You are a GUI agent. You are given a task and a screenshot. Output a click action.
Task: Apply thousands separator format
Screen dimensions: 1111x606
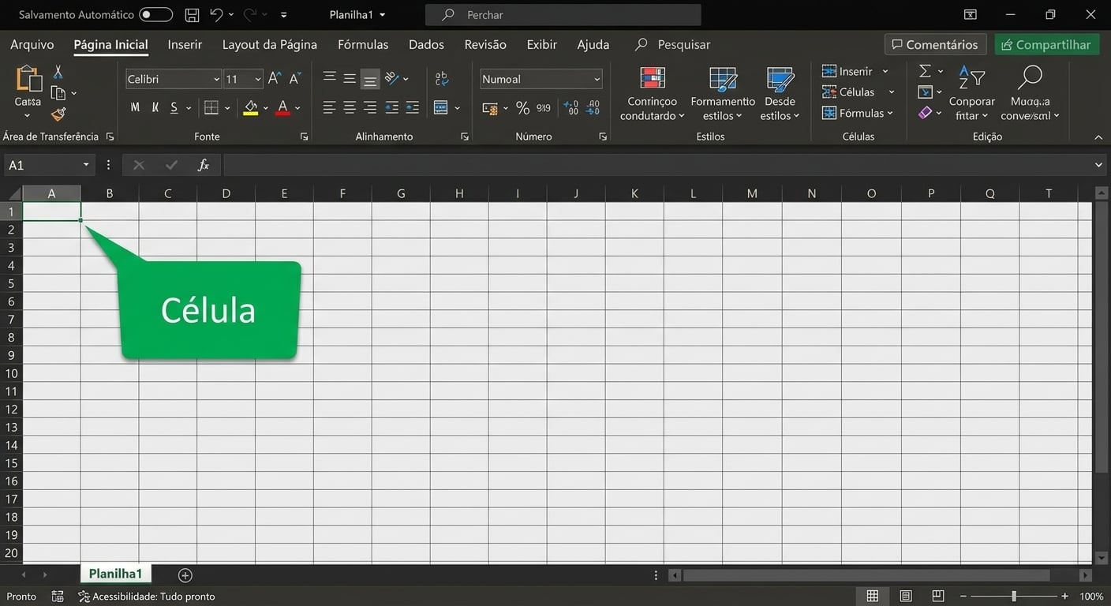[x=544, y=107]
